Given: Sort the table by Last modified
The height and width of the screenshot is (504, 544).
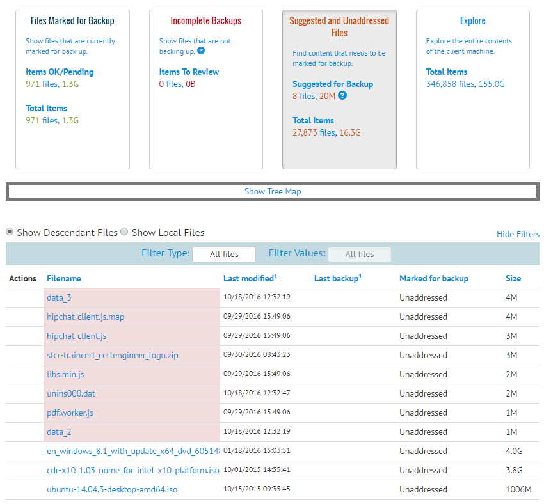Looking at the screenshot, I should 248,278.
